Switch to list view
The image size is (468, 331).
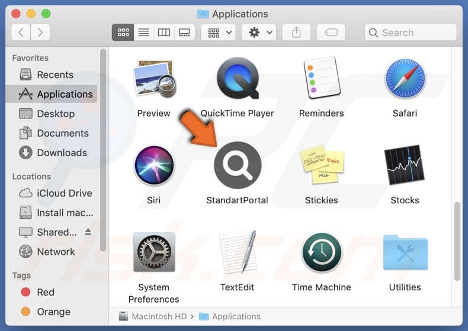tap(143, 32)
